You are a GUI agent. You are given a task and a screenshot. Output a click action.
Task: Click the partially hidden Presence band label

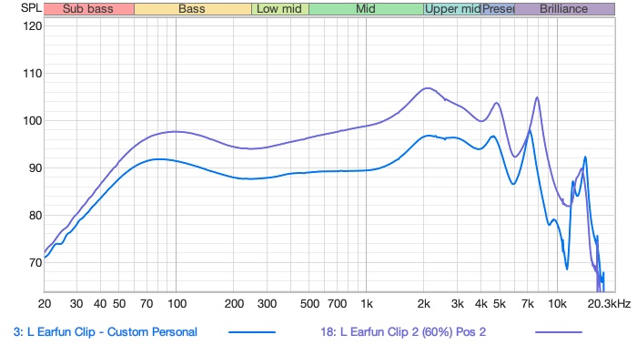(x=498, y=9)
